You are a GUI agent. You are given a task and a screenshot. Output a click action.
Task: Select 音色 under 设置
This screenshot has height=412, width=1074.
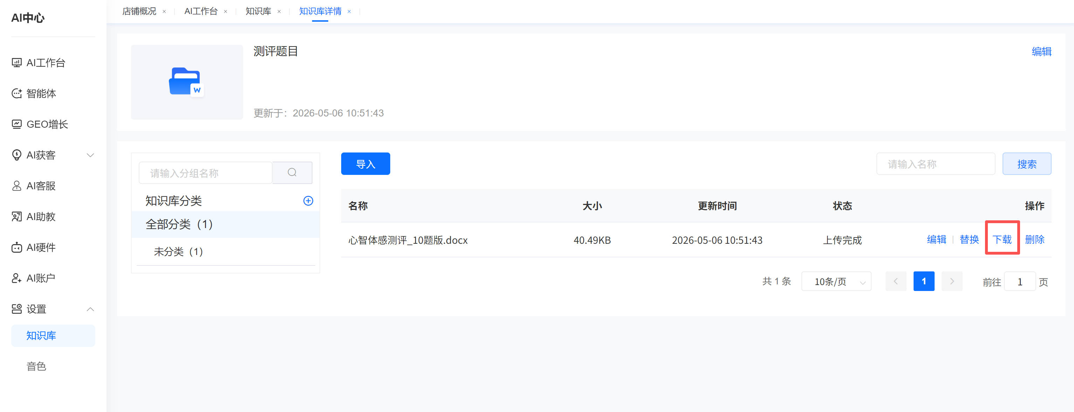36,366
